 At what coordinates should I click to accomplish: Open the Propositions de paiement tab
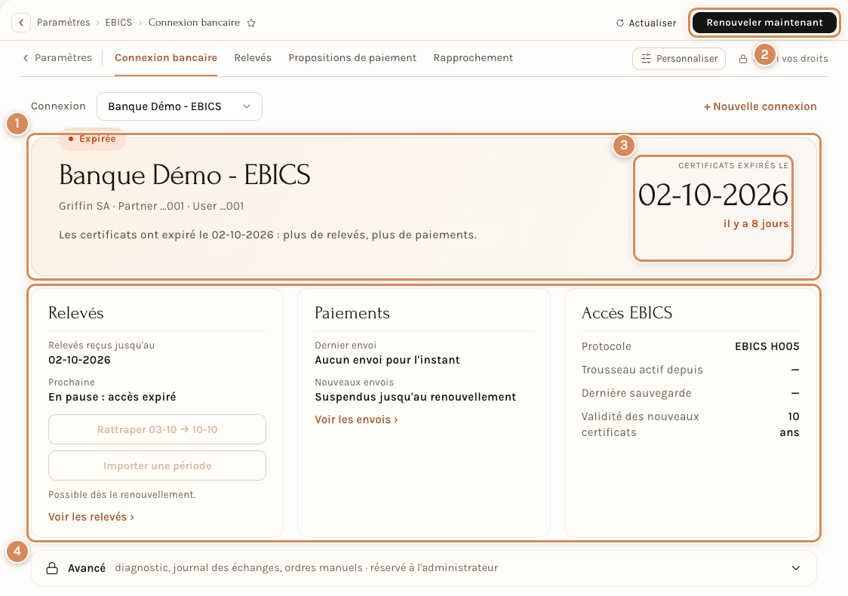(352, 58)
